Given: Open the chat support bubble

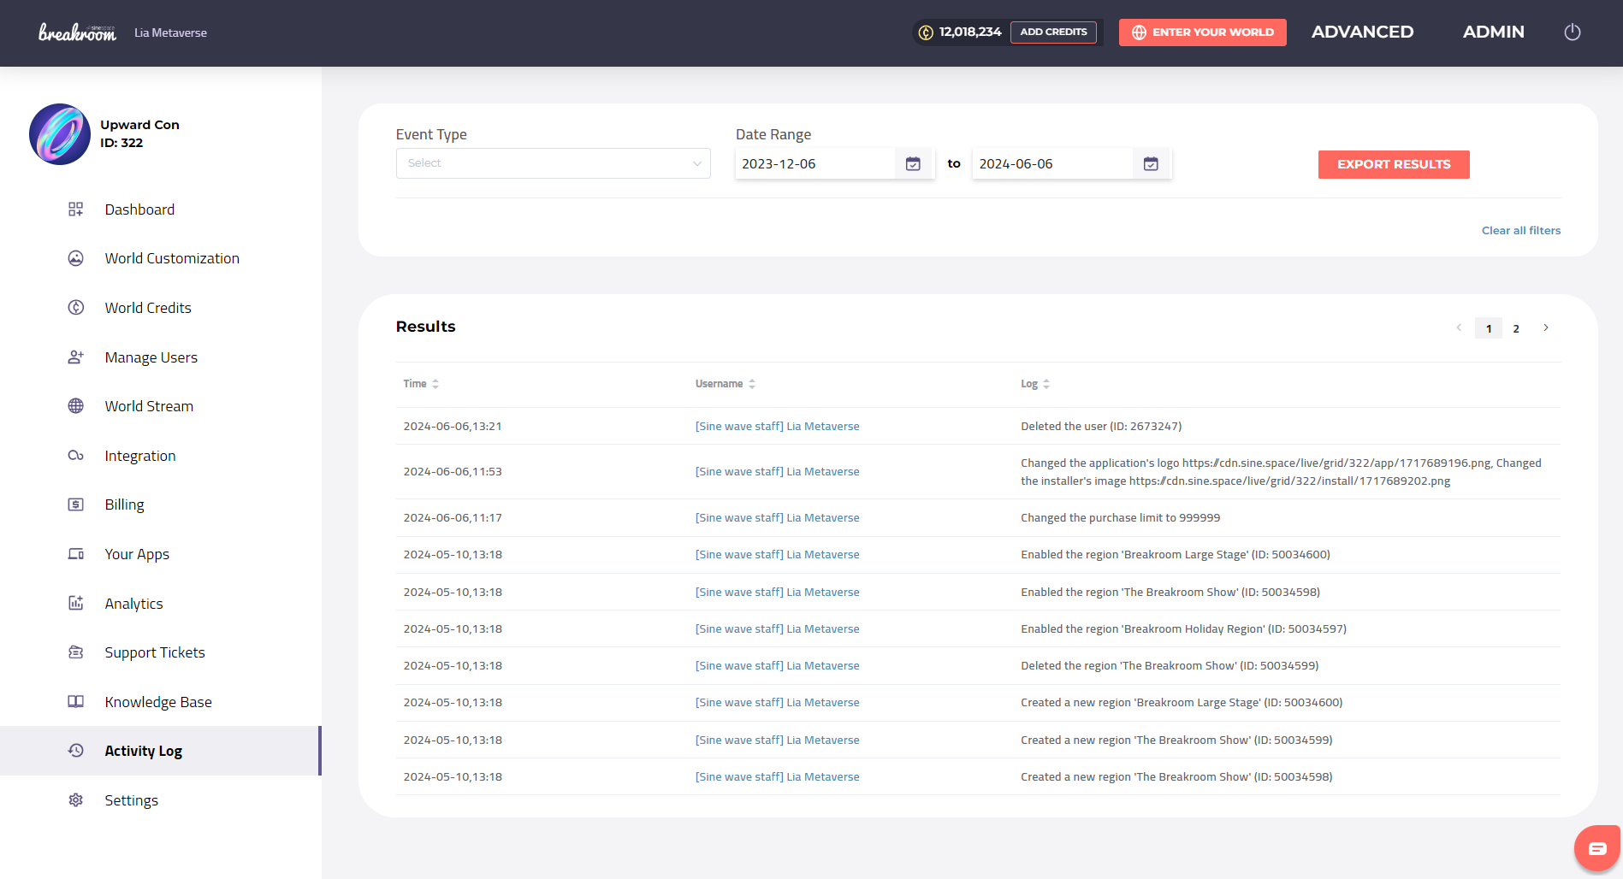Looking at the screenshot, I should 1597,849.
